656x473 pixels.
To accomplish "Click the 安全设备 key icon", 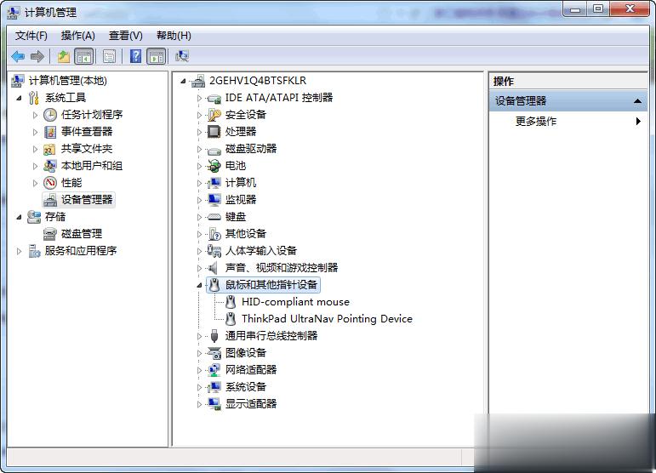I will pyautogui.click(x=214, y=115).
